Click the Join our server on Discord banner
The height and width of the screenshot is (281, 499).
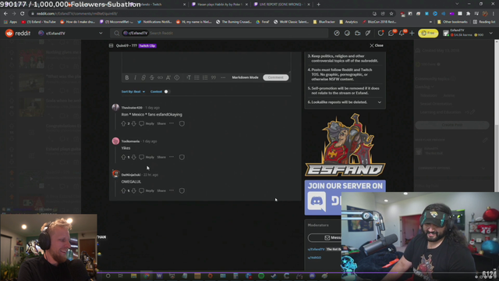(345, 197)
